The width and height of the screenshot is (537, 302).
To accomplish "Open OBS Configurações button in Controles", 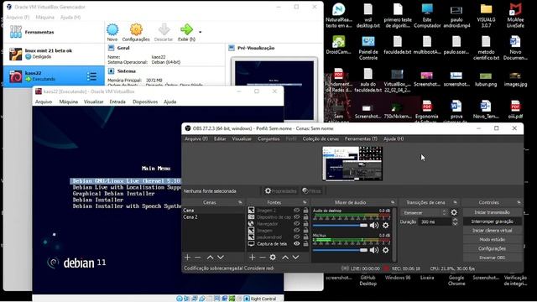I will (493, 248).
